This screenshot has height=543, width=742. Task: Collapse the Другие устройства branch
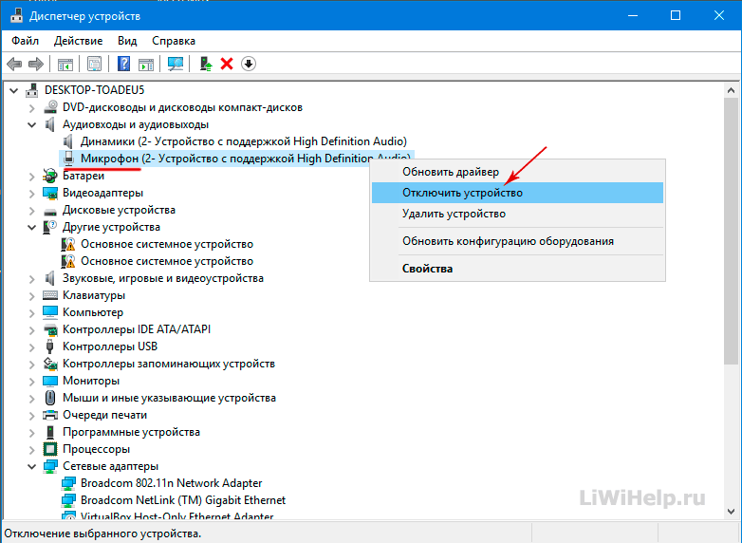tap(31, 227)
